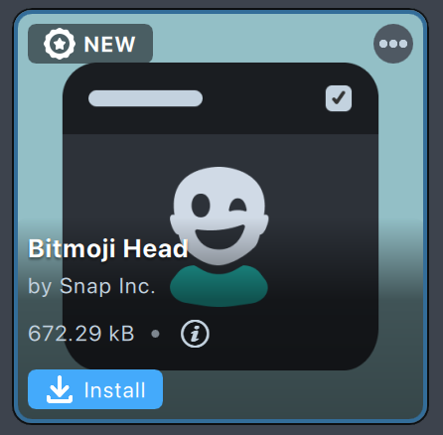Click the light gray placeholder bar

tap(145, 98)
